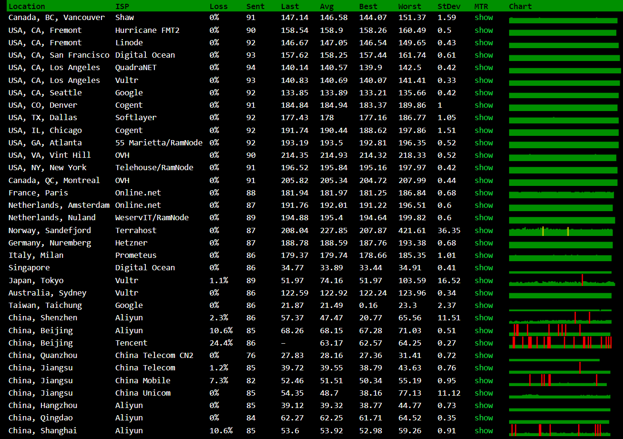Click the Location column header
The image size is (623, 439).
[x=27, y=6]
